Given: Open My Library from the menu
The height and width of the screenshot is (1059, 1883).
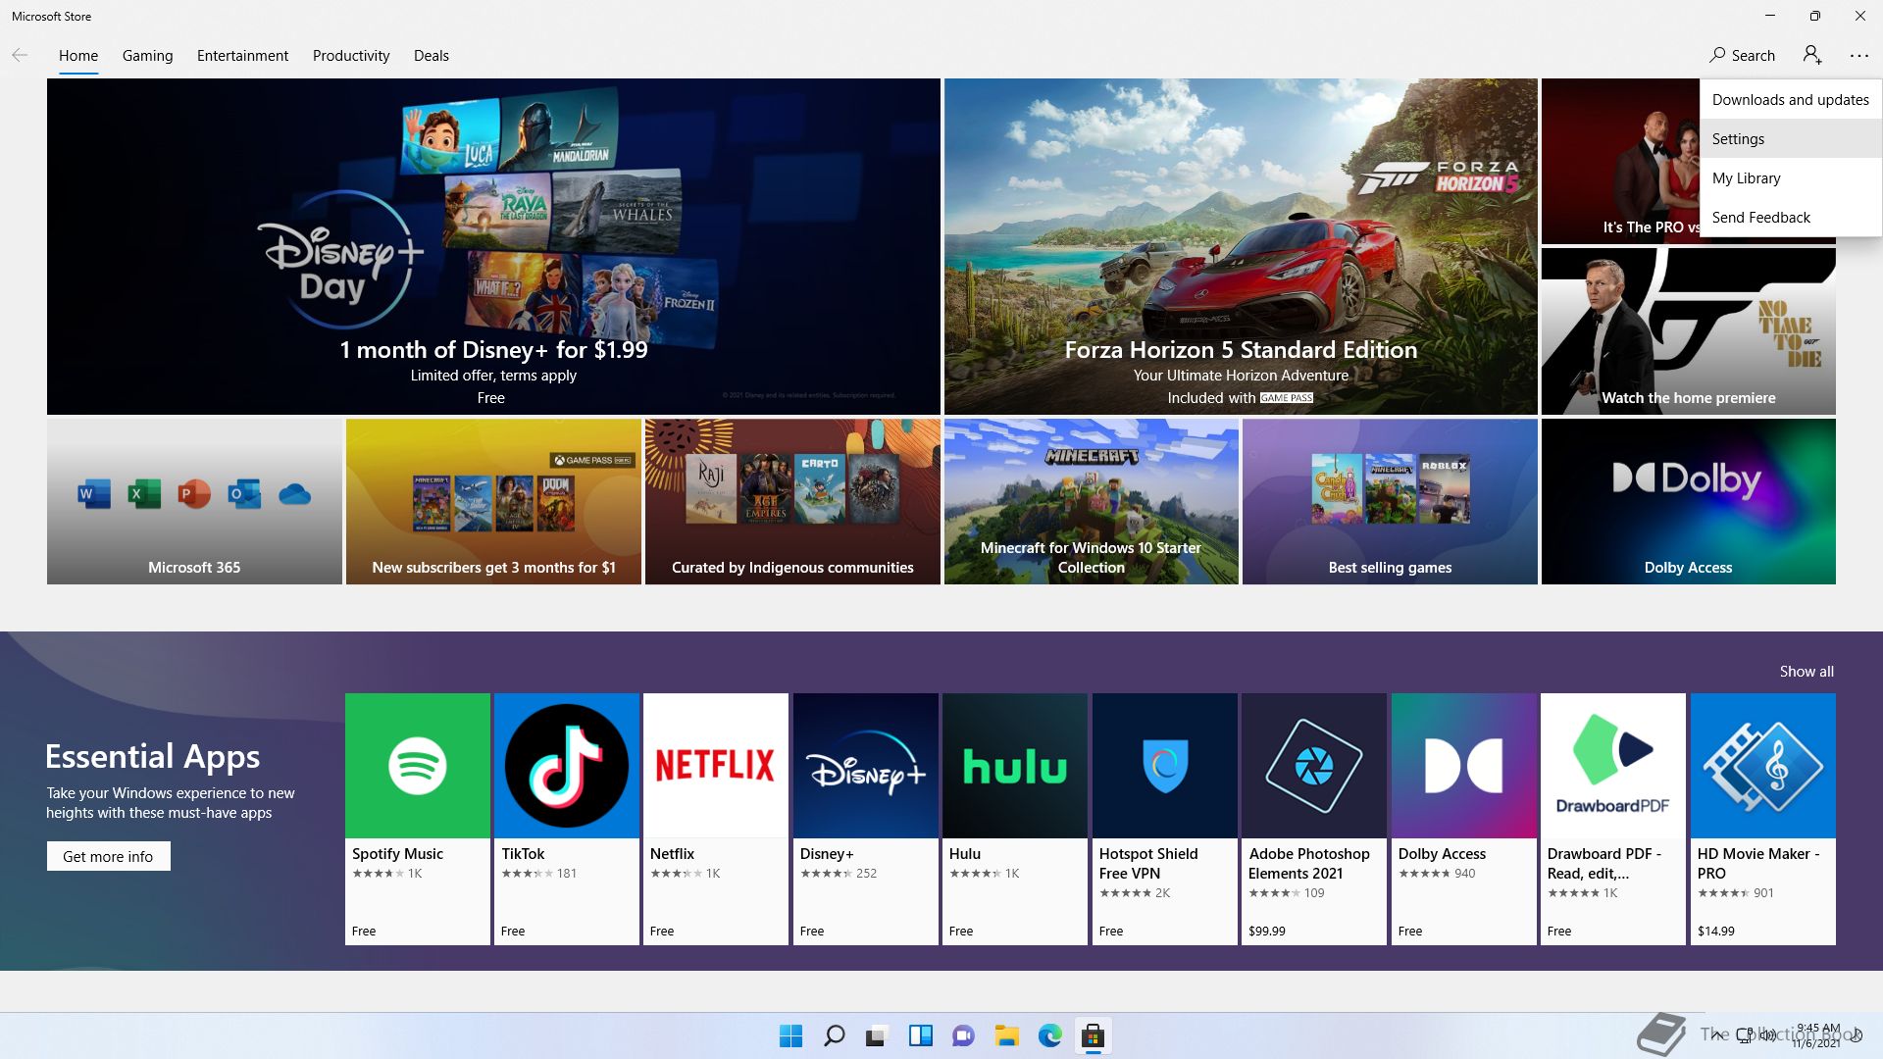Looking at the screenshot, I should tap(1790, 177).
